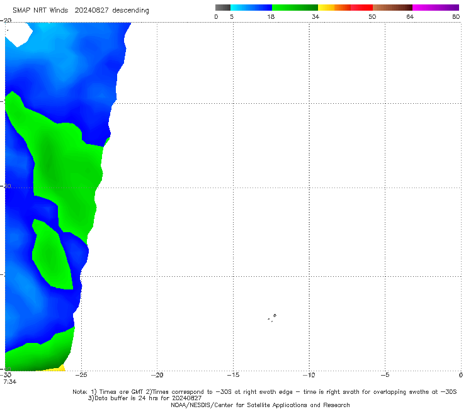Click the longitude axis label '-25'
466x409 pixels.
tap(81, 375)
